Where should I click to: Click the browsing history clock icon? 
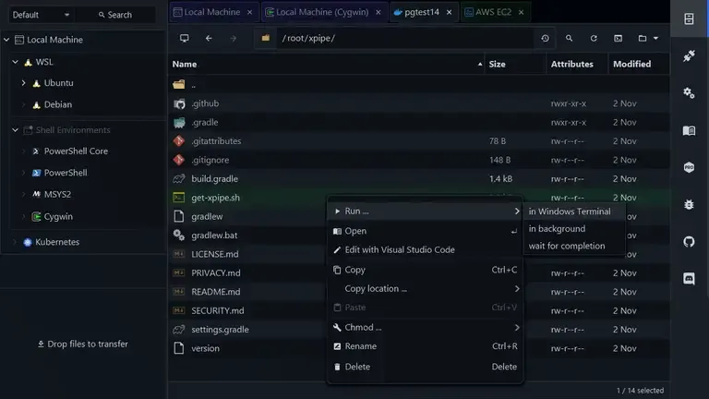pos(545,38)
